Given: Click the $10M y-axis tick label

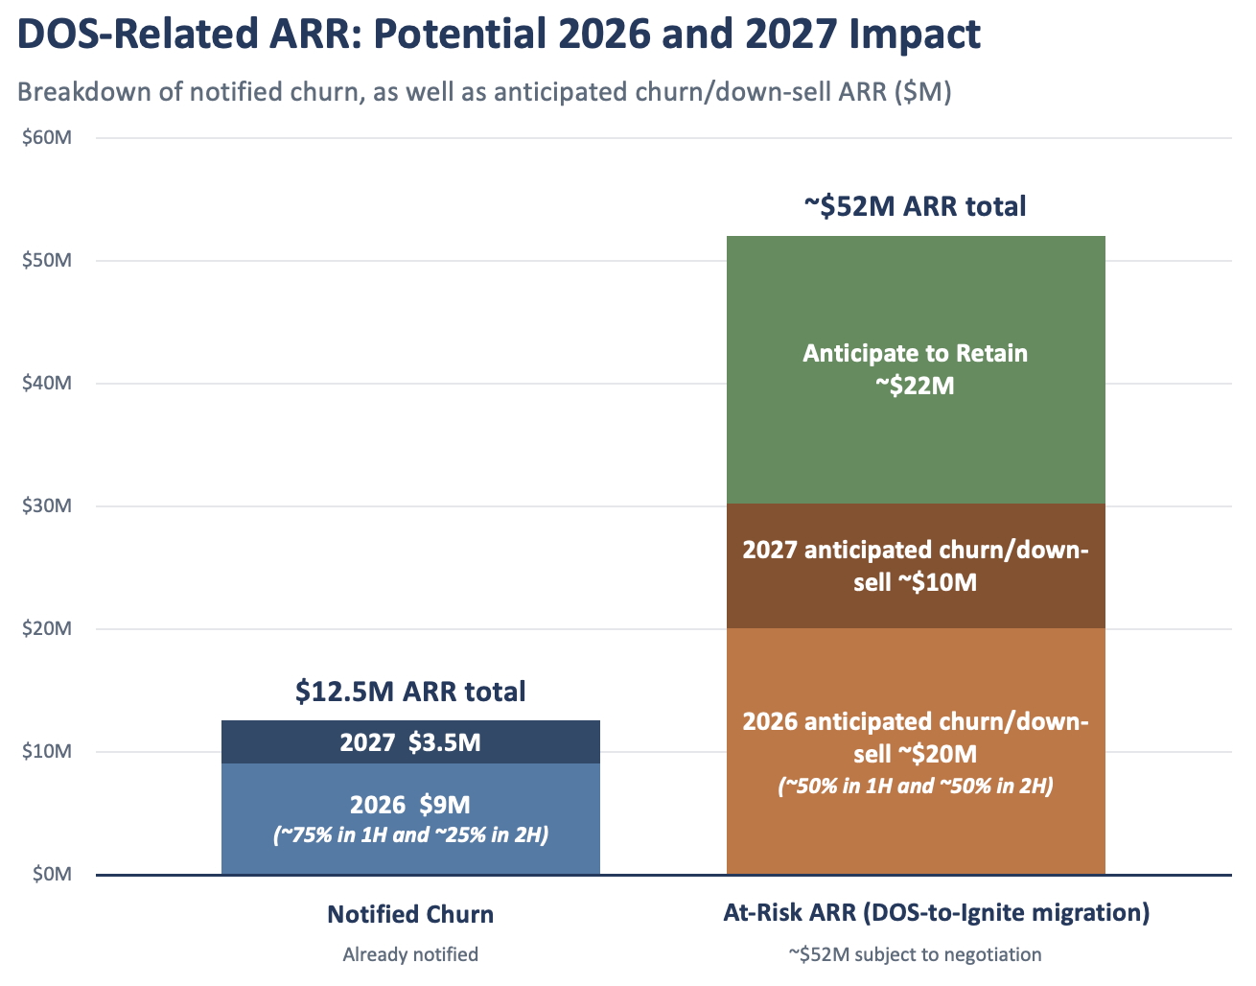Looking at the screenshot, I should (x=47, y=752).
